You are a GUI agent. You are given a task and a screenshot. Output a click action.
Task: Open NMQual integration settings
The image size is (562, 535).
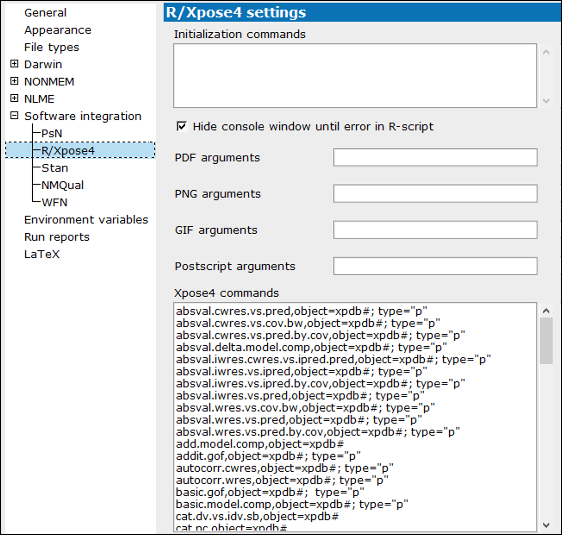[62, 185]
